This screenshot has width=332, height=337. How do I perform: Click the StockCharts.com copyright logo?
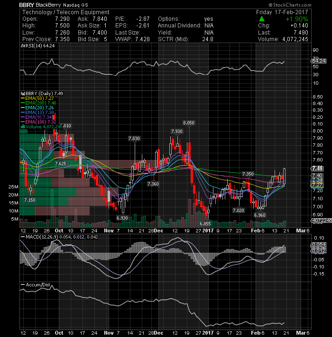pos(290,5)
